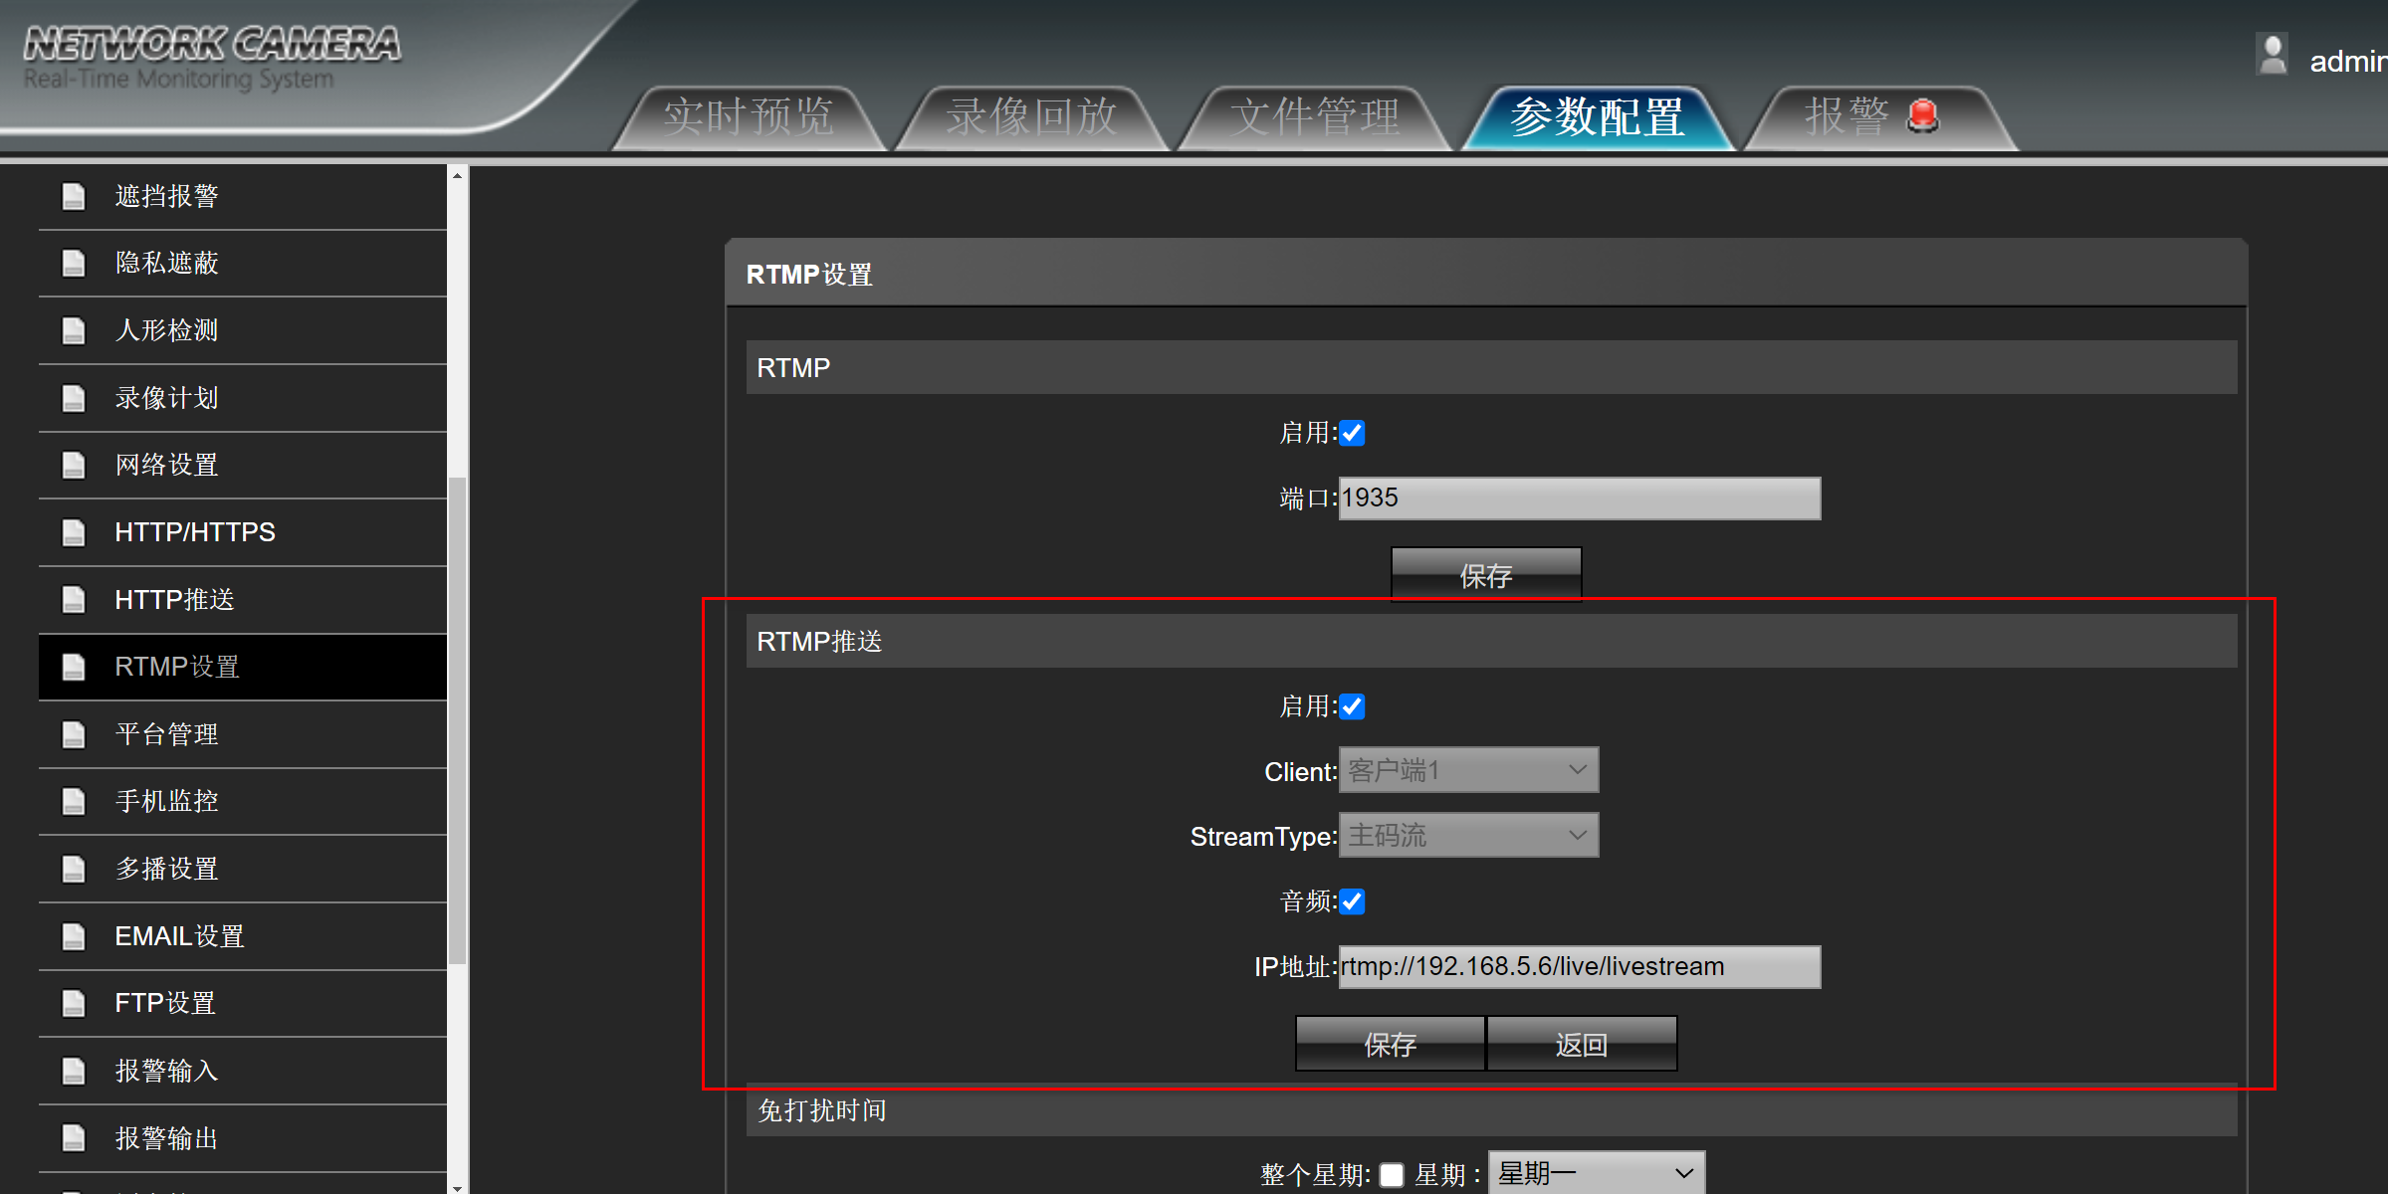Toggle the RTMP推送 启用 checkbox
Image resolution: width=2388 pixels, height=1194 pixels.
click(x=1352, y=706)
